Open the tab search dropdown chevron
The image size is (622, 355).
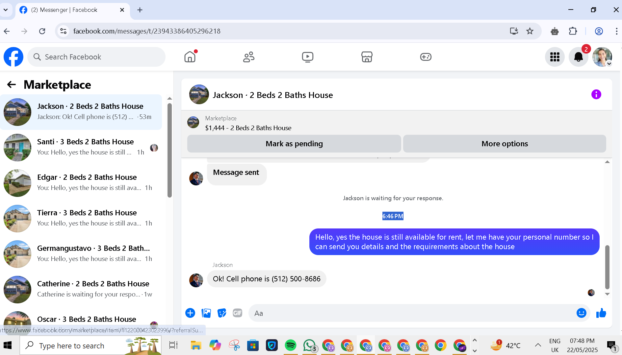coord(6,10)
